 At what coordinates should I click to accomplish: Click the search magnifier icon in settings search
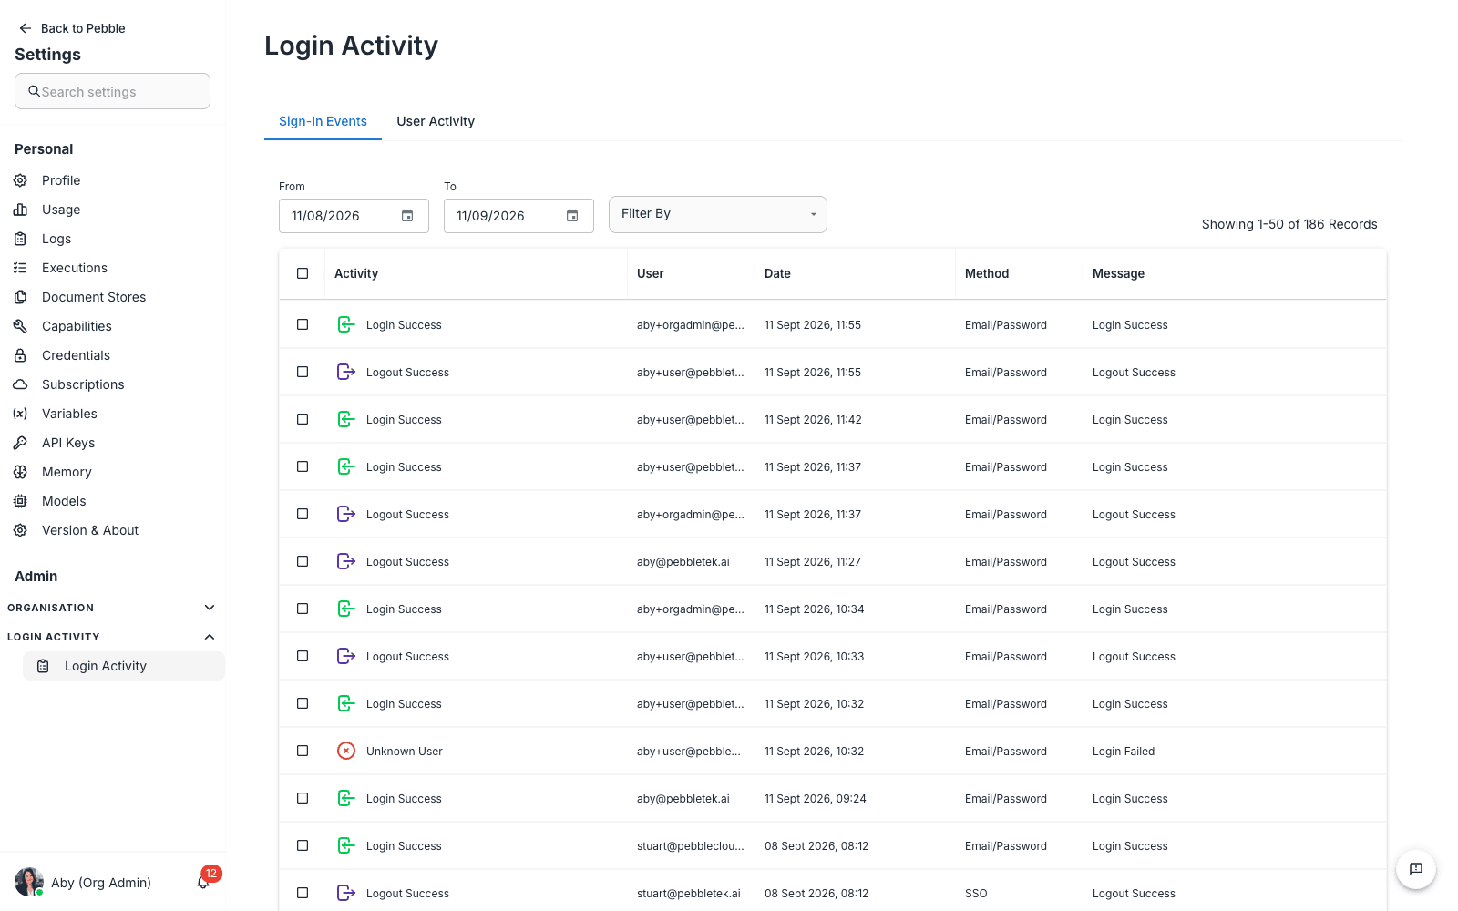[x=35, y=91]
